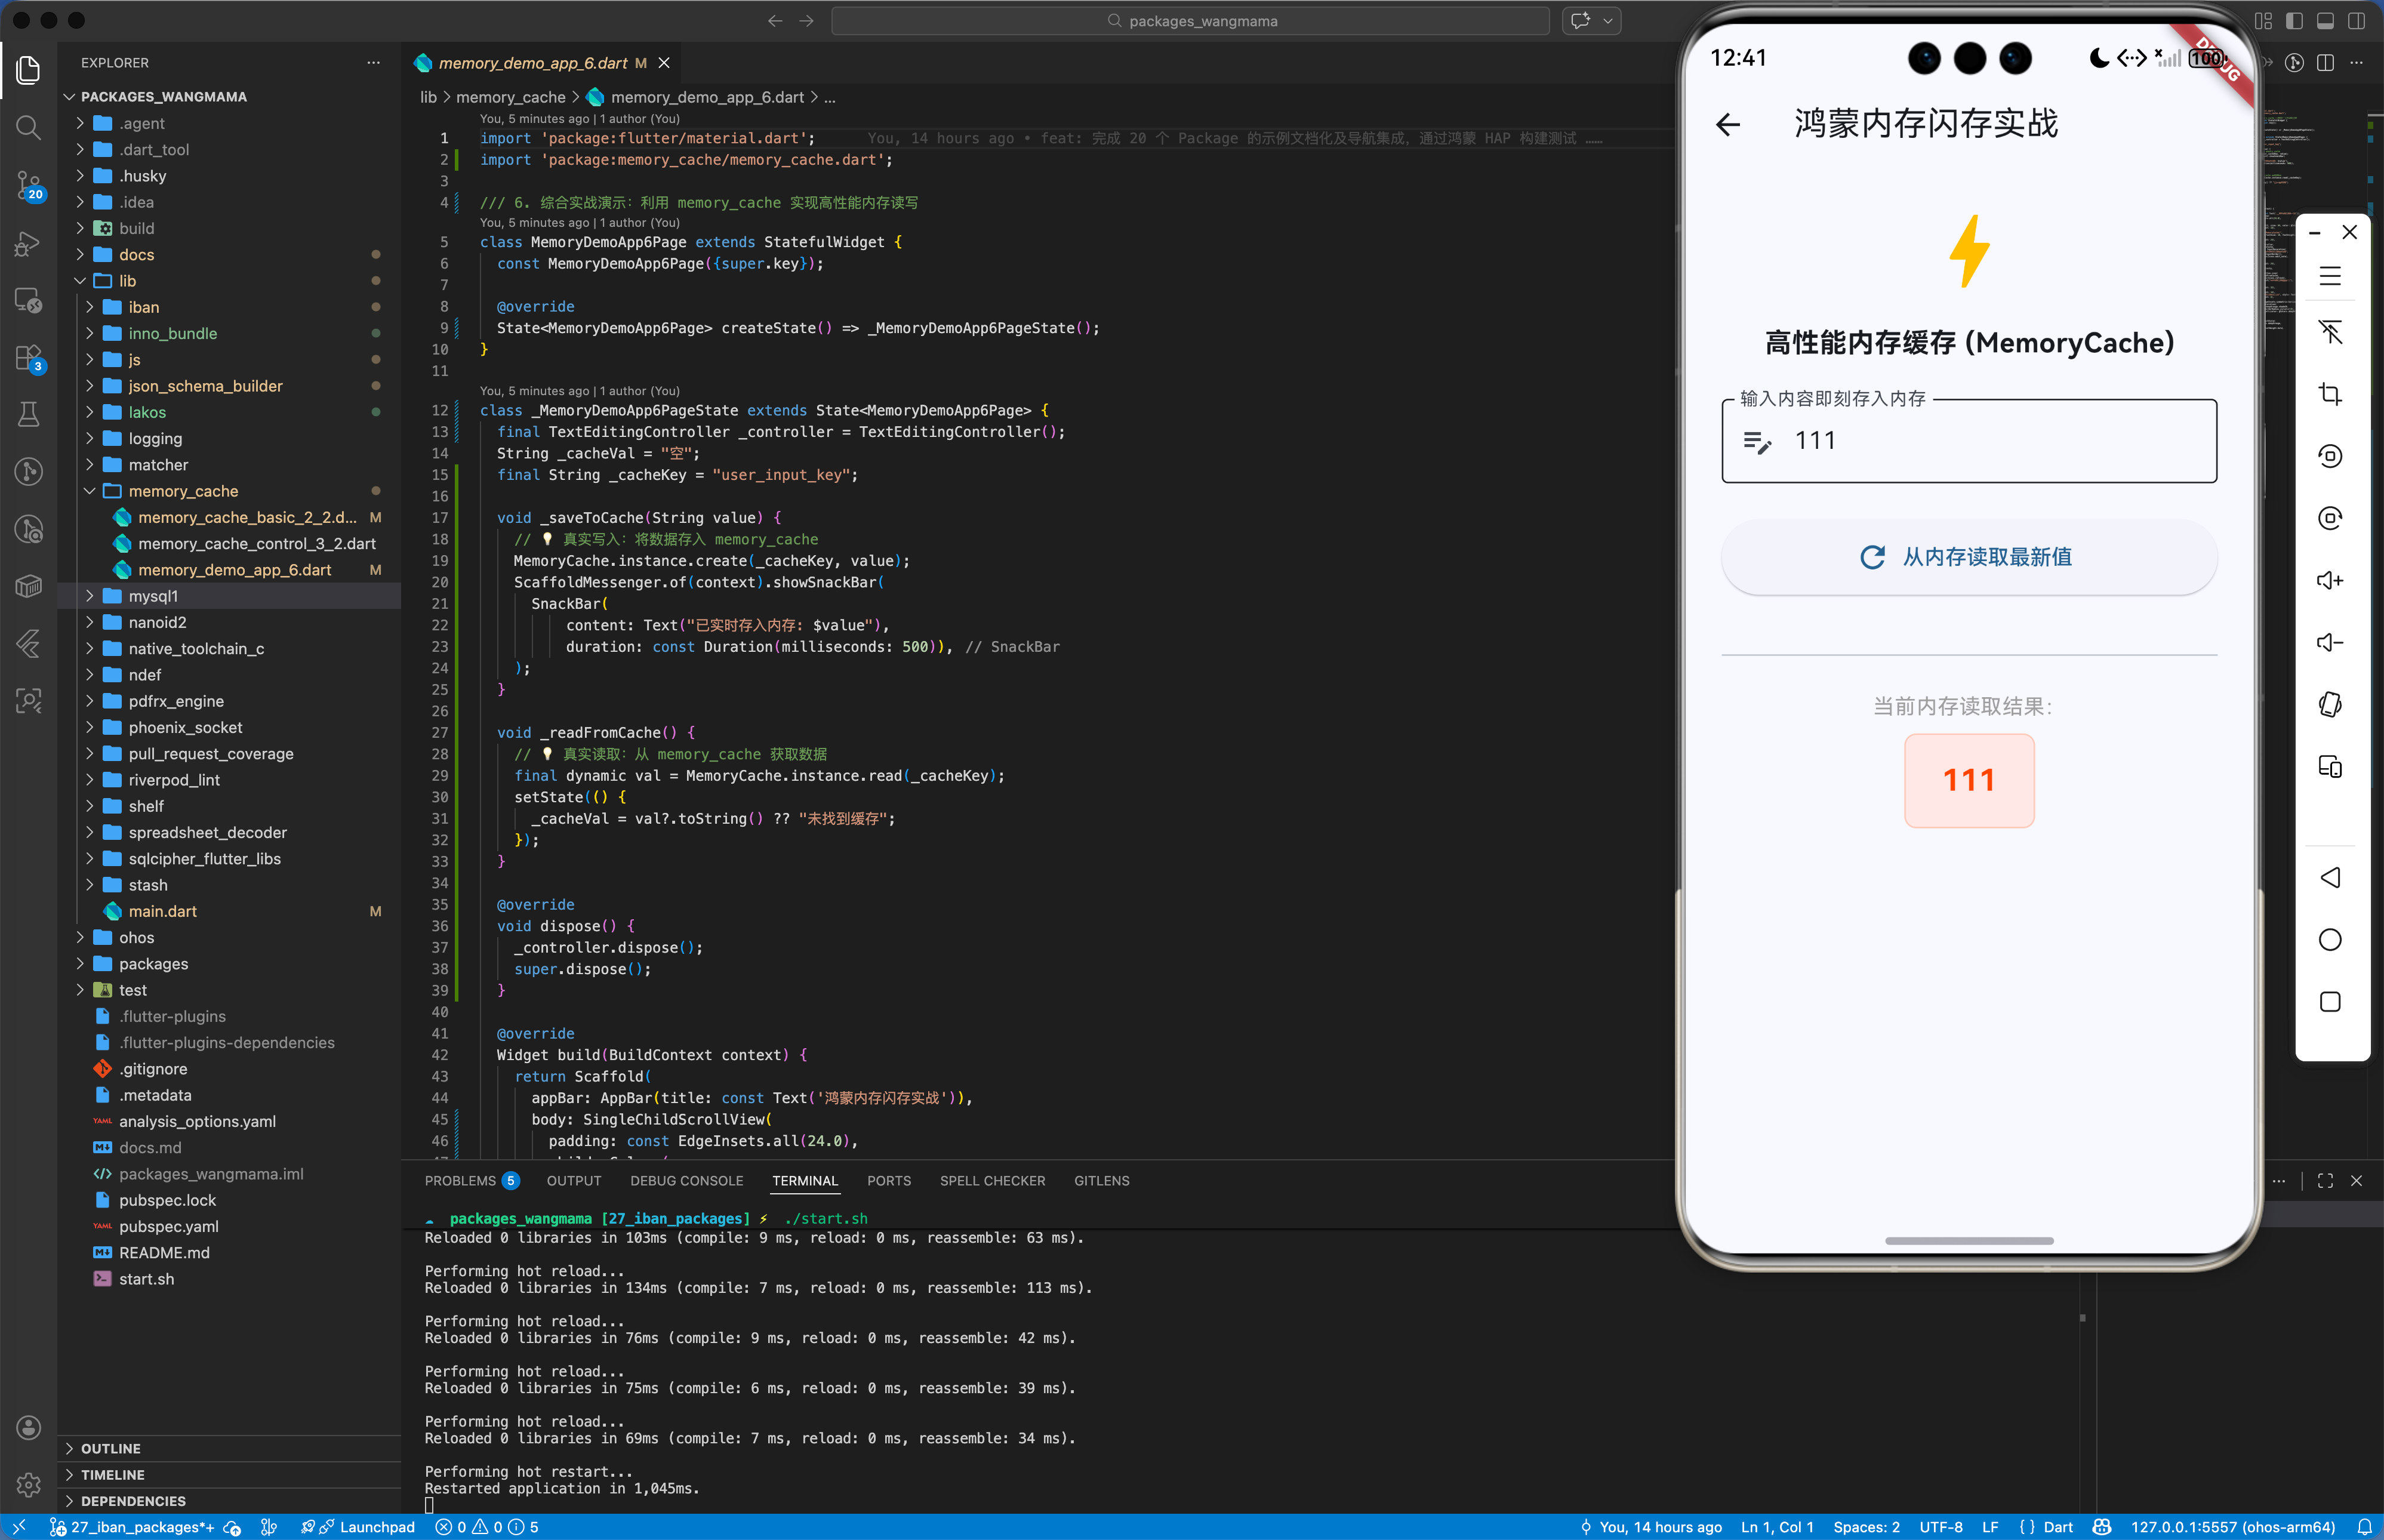
Task: Click the emulator screenshot crop icon
Action: point(2329,394)
